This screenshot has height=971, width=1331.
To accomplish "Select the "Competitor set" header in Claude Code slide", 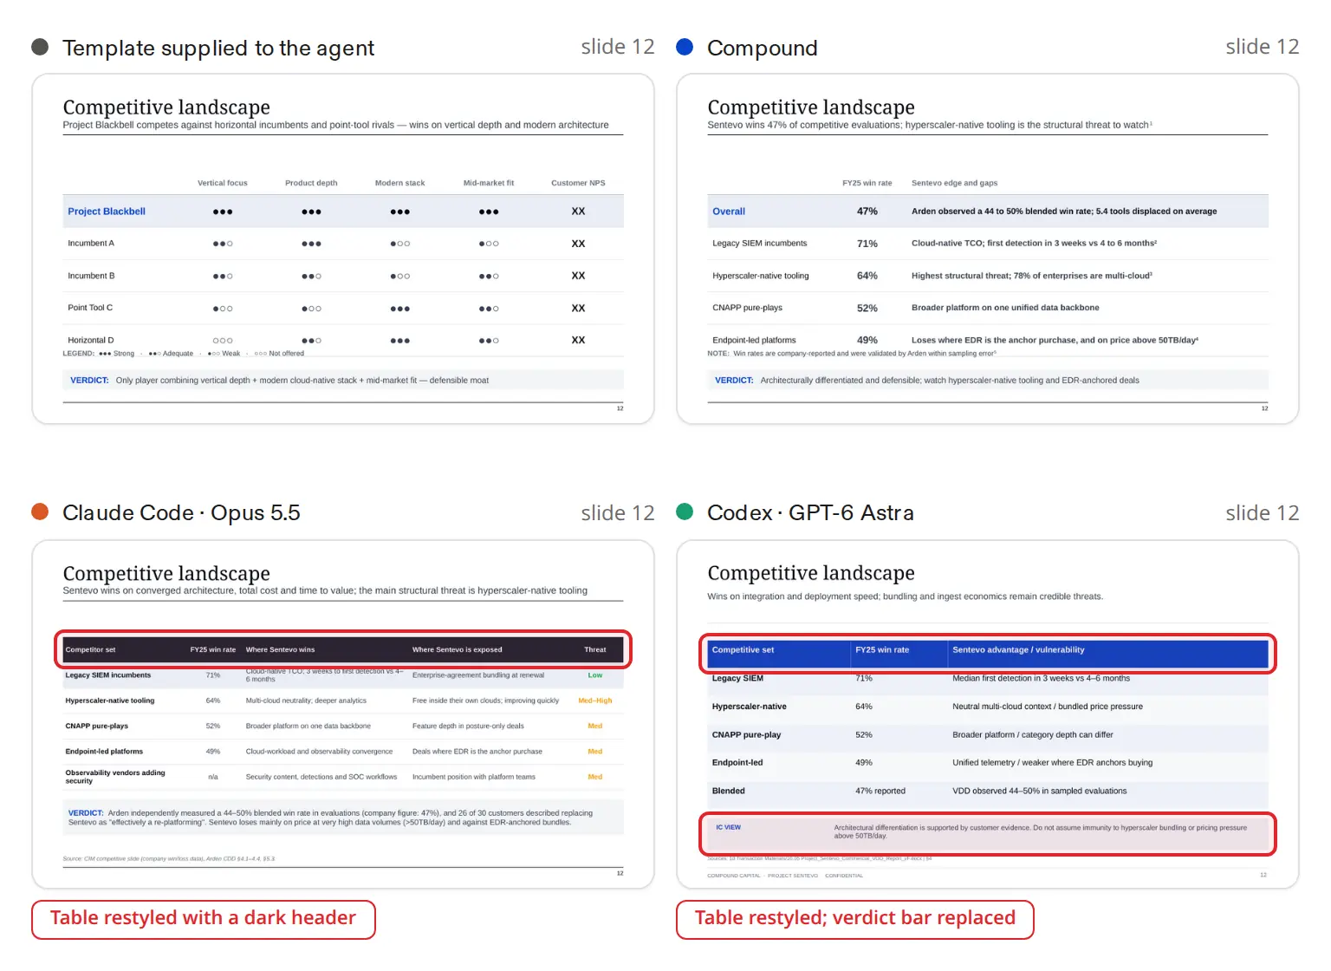I will pos(90,649).
